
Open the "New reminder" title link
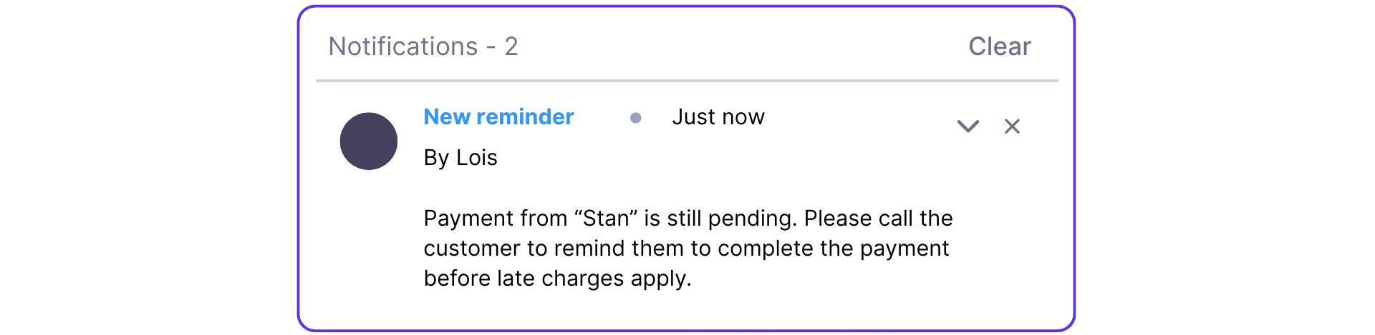coord(498,116)
